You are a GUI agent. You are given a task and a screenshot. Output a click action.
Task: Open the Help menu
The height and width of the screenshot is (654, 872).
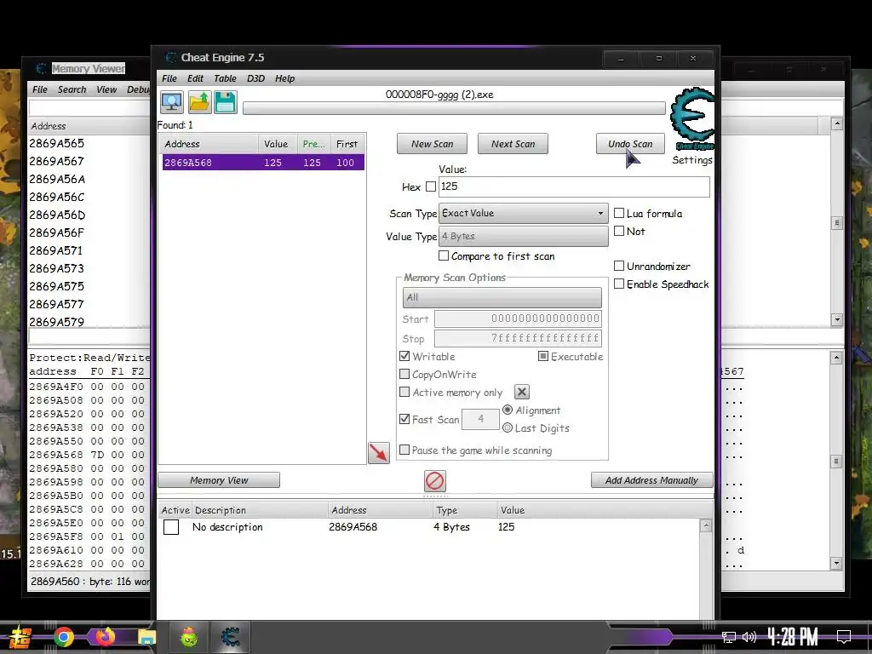click(284, 78)
